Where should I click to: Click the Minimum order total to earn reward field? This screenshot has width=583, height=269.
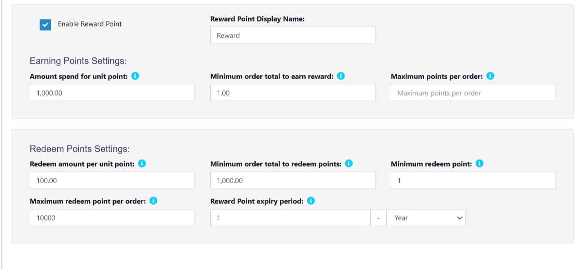293,93
